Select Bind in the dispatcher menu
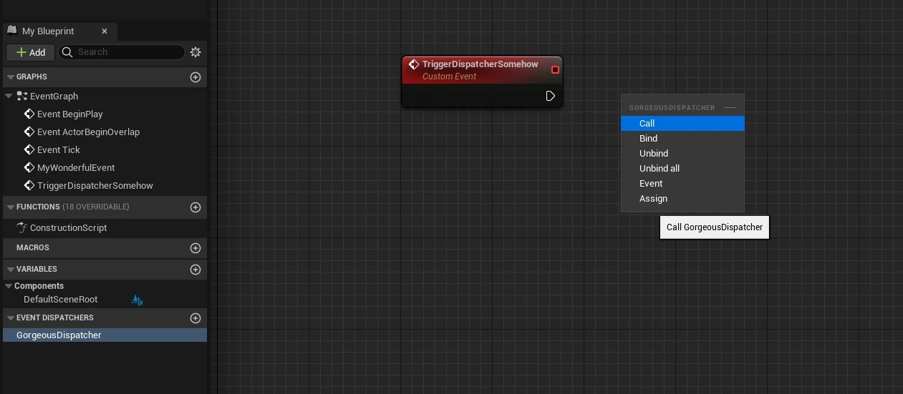Screen dimensions: 903x394 point(648,139)
